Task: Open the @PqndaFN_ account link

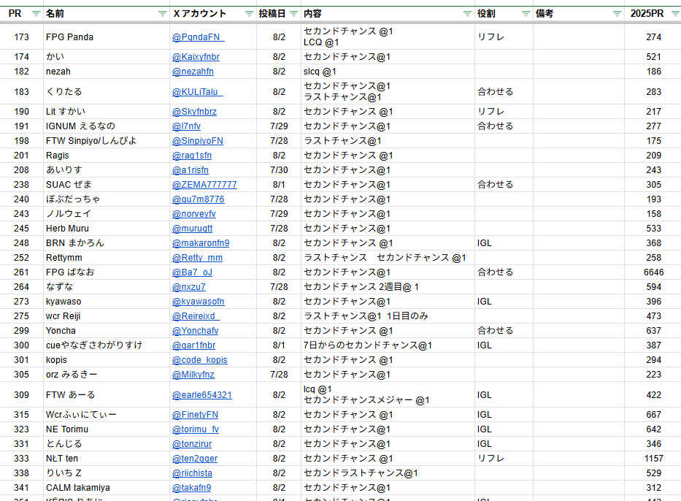Action: (198, 37)
